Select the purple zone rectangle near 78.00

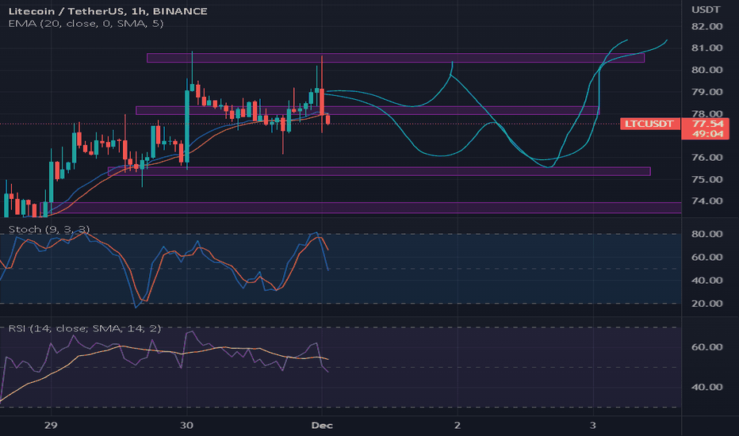pos(368,111)
